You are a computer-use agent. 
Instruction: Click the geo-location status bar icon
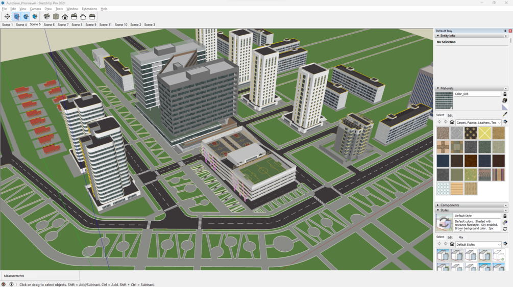click(4, 284)
